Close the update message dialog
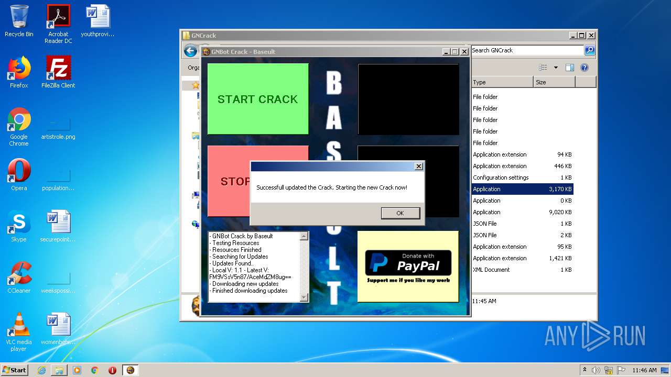 coord(418,167)
